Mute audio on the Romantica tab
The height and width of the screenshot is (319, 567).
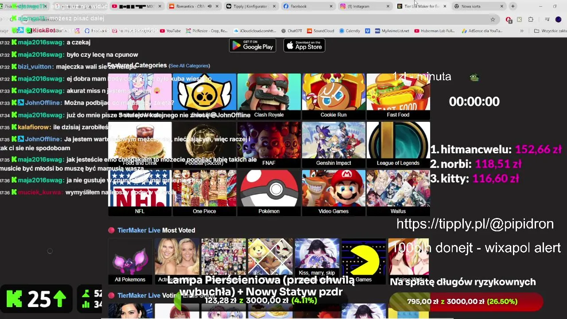[x=210, y=6]
